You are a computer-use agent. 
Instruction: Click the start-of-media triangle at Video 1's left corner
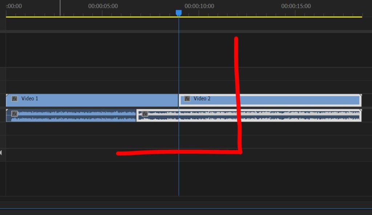7,95
